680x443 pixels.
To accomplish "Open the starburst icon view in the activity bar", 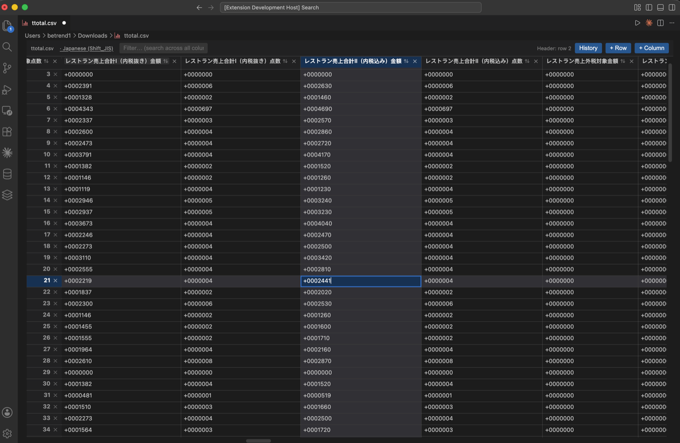I will pyautogui.click(x=7, y=153).
